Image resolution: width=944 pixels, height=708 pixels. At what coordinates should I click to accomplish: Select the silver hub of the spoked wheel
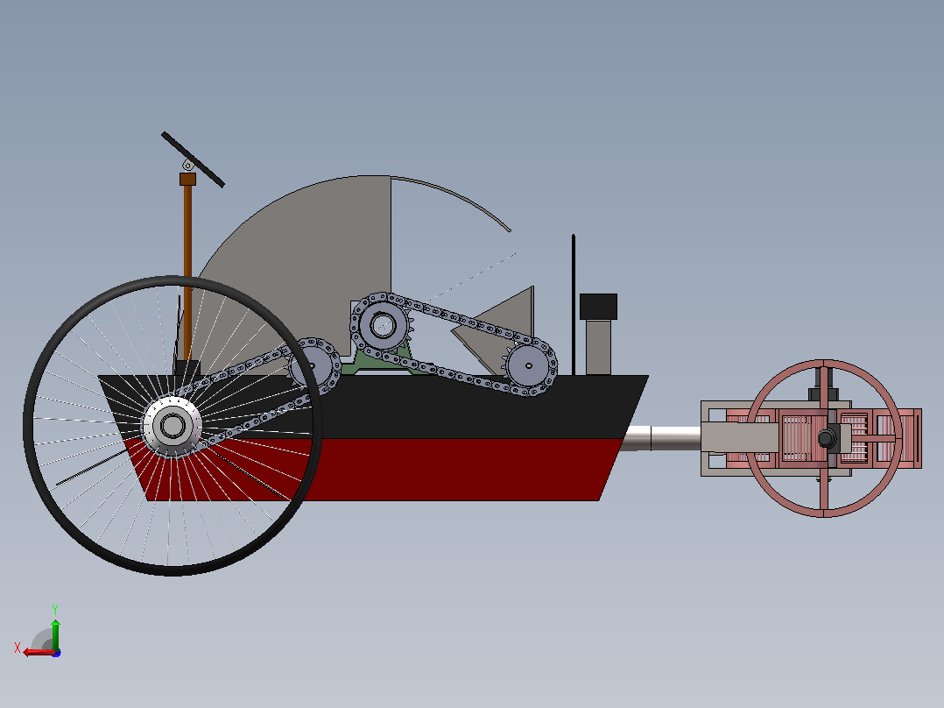173,426
